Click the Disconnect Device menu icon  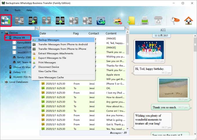click(34, 67)
